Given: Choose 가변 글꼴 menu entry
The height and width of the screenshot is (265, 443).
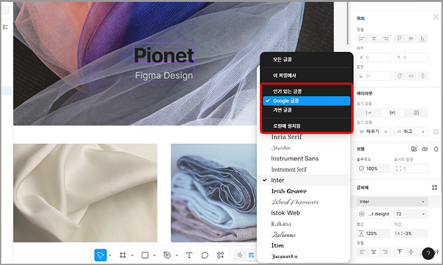Looking at the screenshot, I should (306, 110).
